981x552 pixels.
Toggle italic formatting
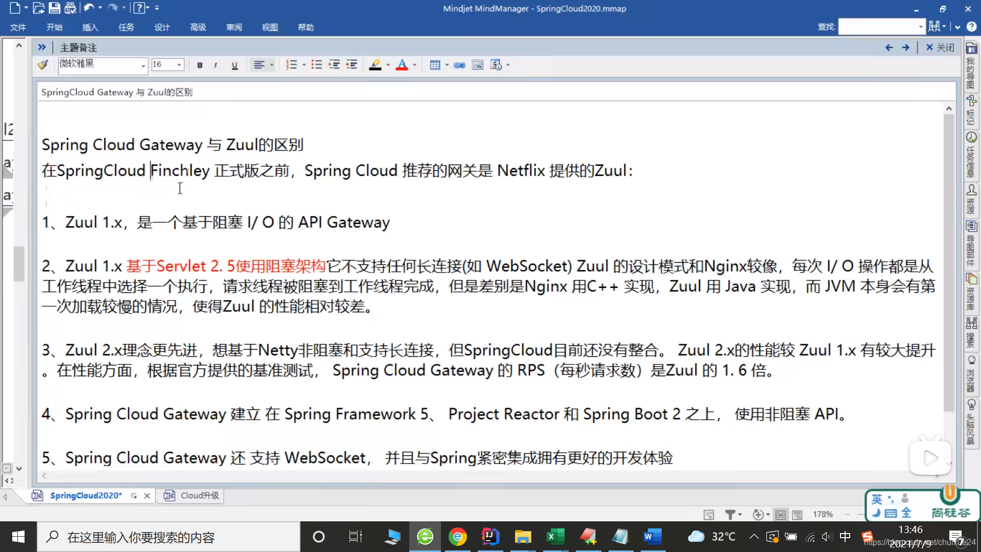pos(216,65)
